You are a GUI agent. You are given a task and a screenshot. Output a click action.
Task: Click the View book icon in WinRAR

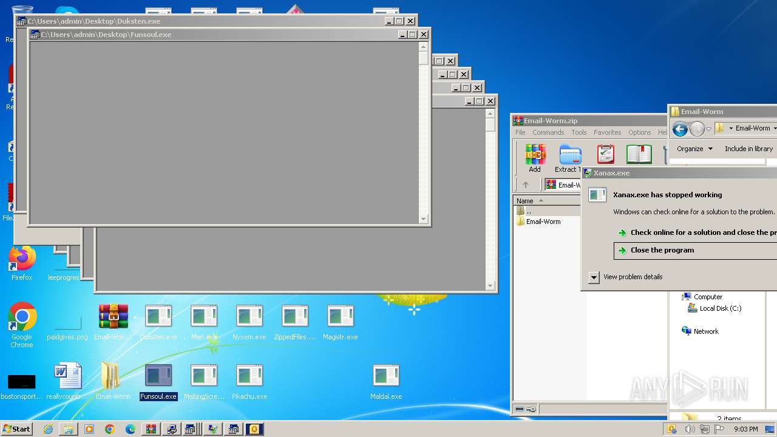[639, 154]
